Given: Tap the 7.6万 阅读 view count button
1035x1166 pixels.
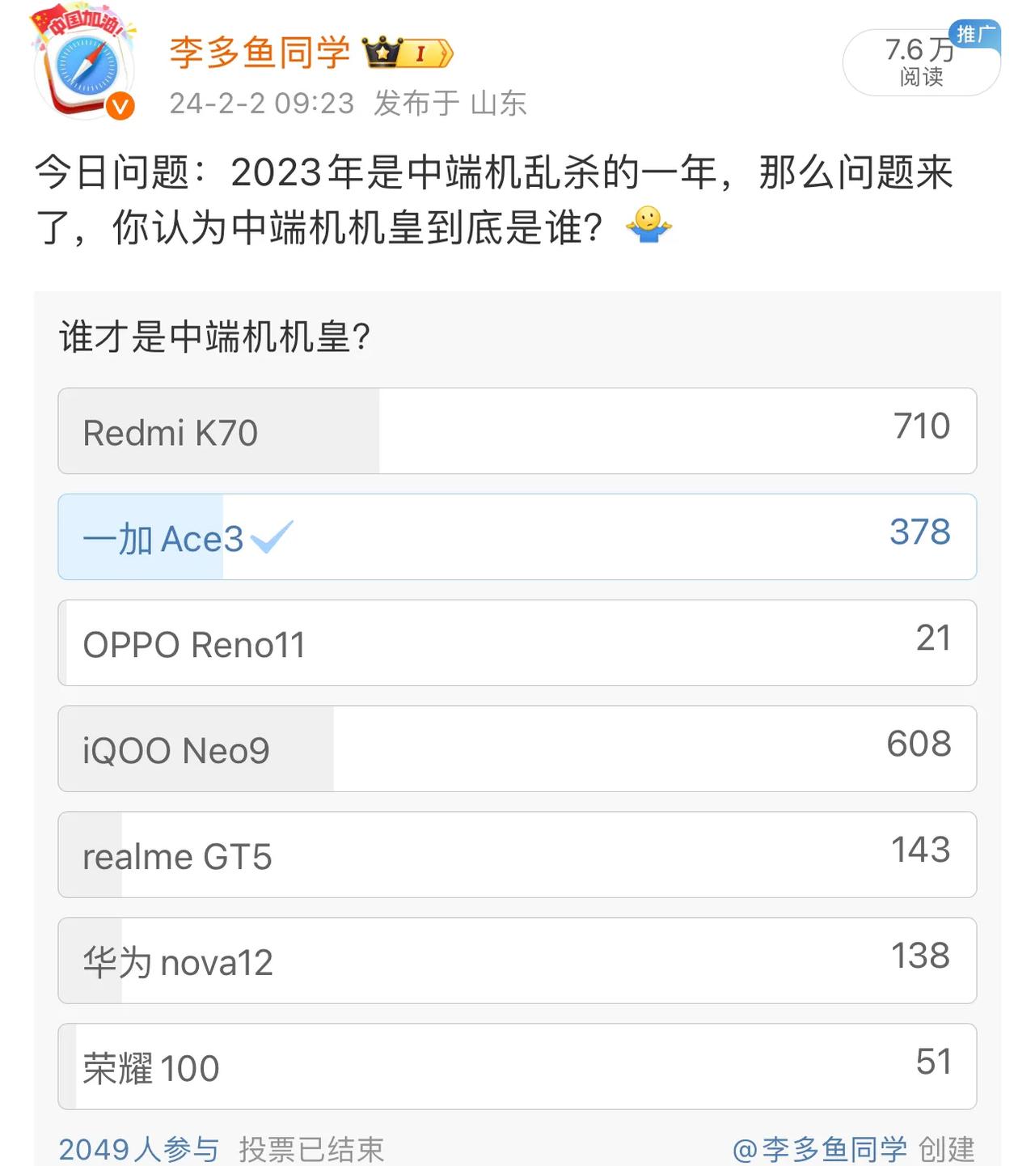Looking at the screenshot, I should click(921, 62).
